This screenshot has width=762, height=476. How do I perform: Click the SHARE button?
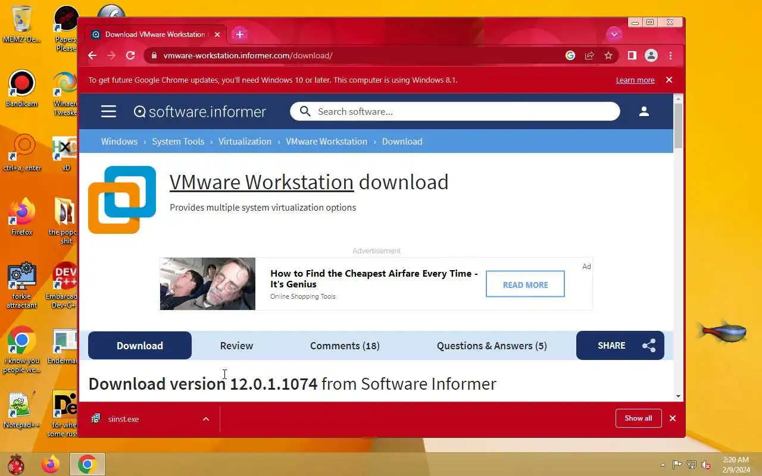tap(620, 346)
